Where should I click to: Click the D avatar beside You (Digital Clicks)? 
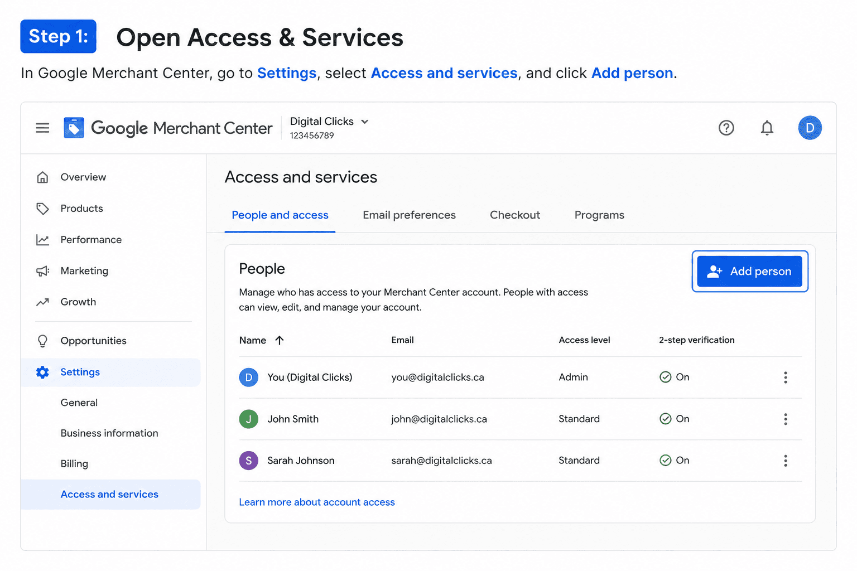pos(248,378)
